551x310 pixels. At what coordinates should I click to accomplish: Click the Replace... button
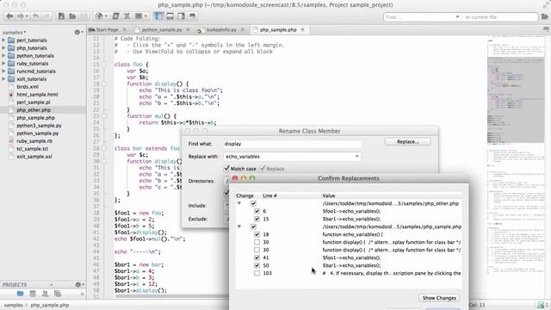point(407,141)
